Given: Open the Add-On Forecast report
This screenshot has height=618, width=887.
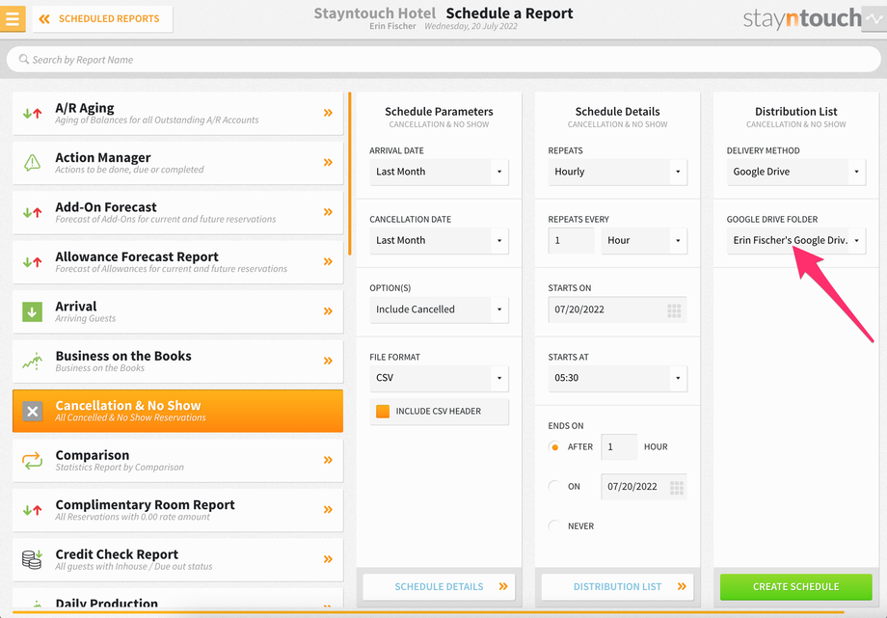Looking at the screenshot, I should [177, 212].
